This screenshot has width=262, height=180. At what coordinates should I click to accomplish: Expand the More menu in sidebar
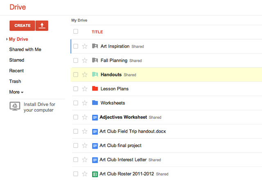[16, 92]
